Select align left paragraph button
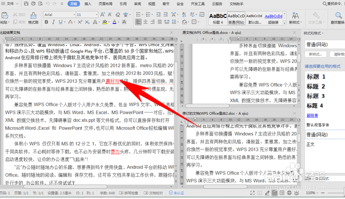Image resolution: width=345 pixels, height=199 pixels. (138, 22)
